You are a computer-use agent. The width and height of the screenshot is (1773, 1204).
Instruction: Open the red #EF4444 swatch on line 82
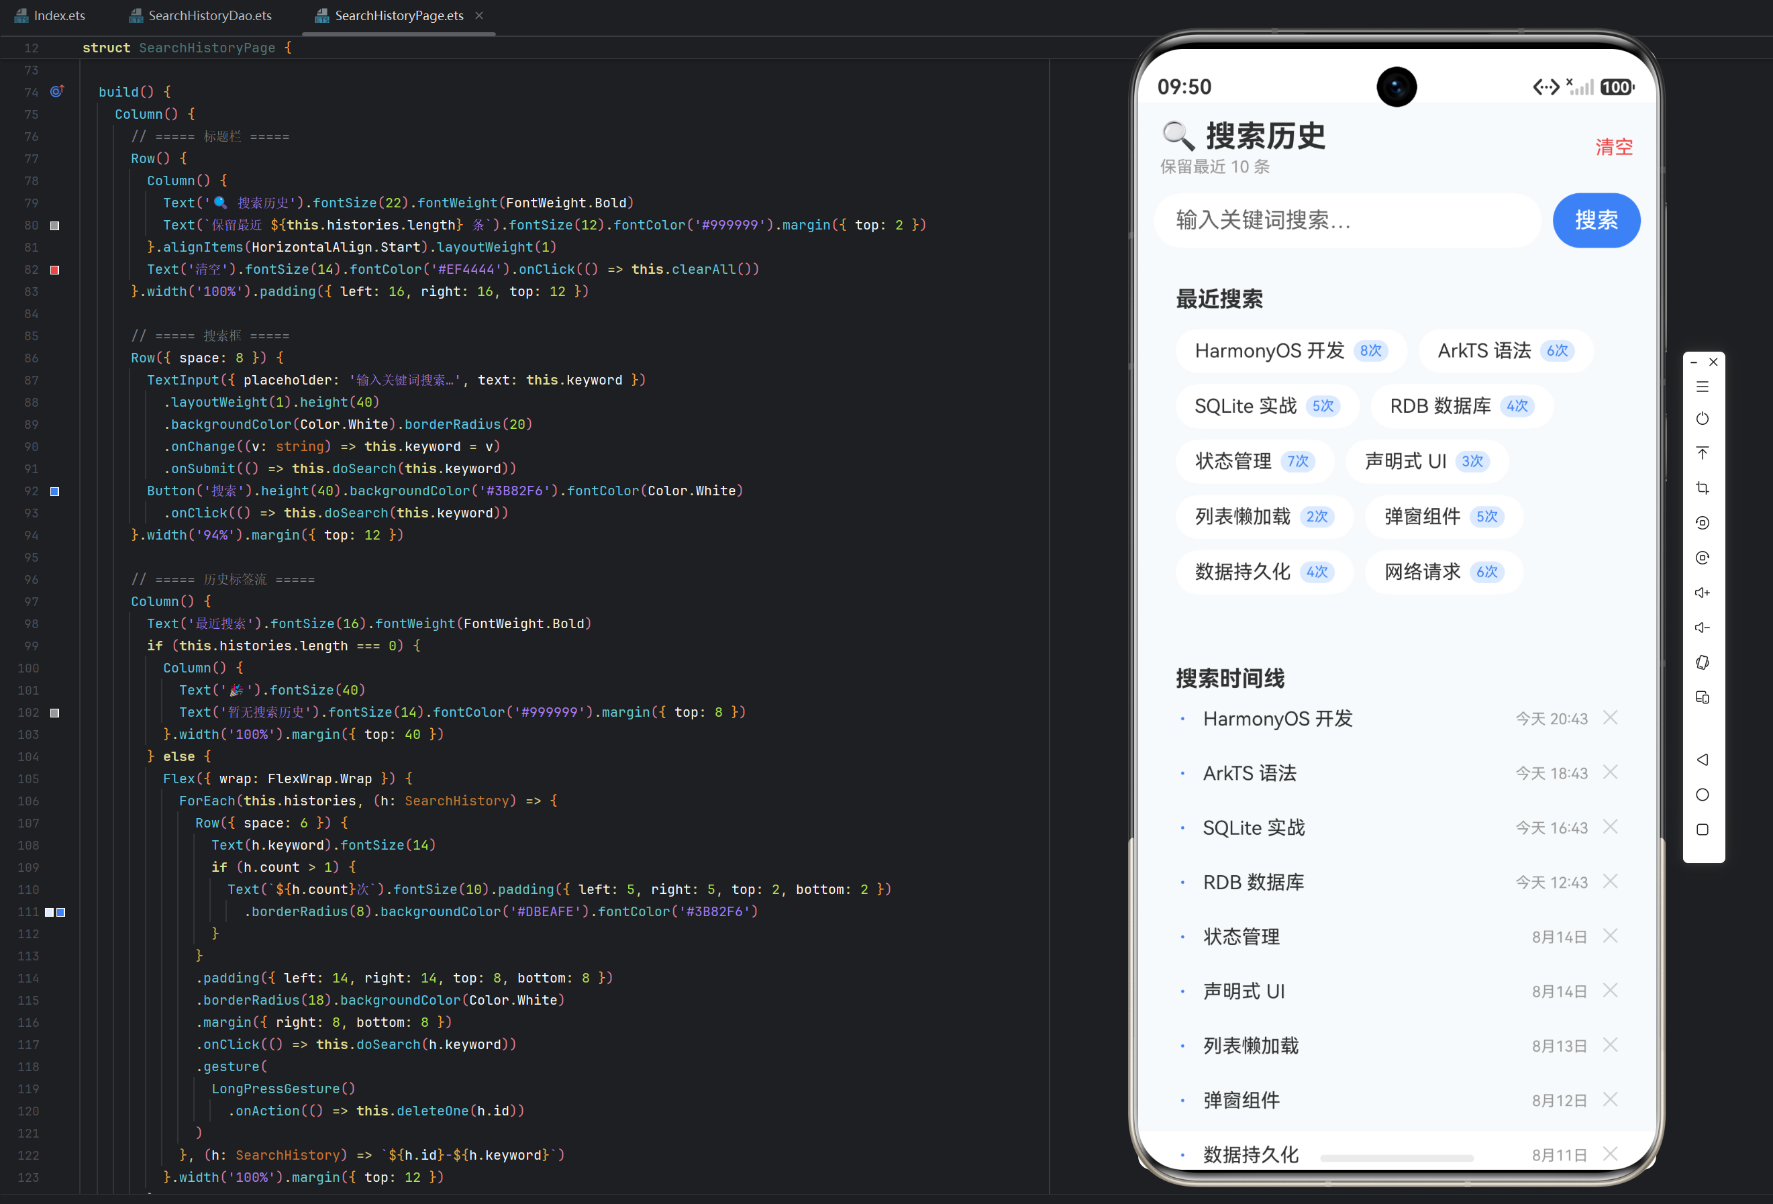(x=55, y=270)
